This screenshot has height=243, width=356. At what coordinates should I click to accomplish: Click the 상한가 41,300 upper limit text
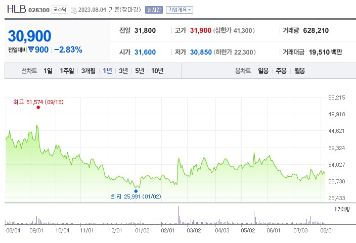point(234,30)
